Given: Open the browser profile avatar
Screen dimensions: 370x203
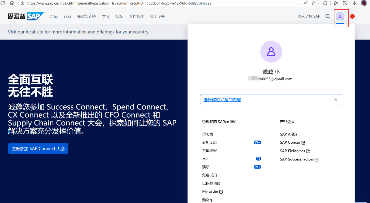Looking at the screenshot, I should (364, 3).
